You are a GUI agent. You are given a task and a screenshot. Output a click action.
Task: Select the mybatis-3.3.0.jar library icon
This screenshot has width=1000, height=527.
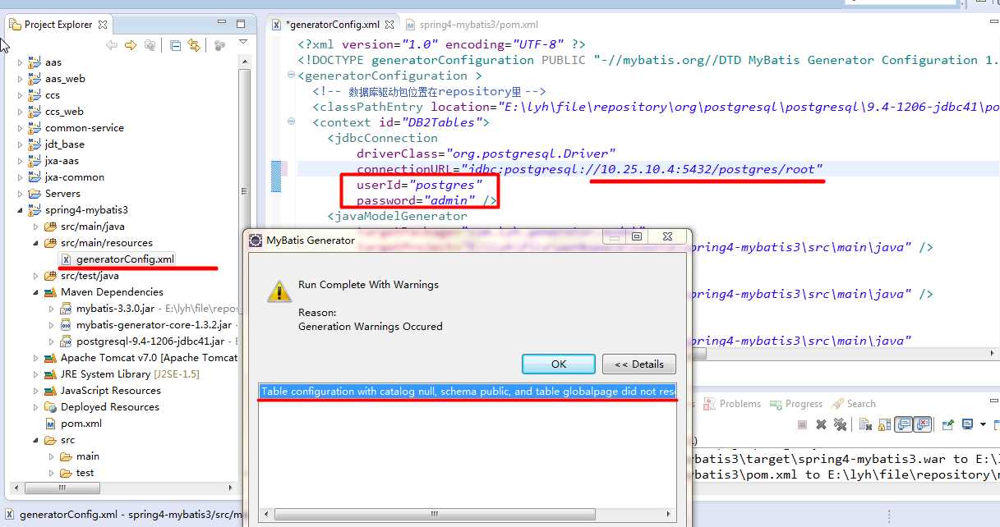click(67, 309)
